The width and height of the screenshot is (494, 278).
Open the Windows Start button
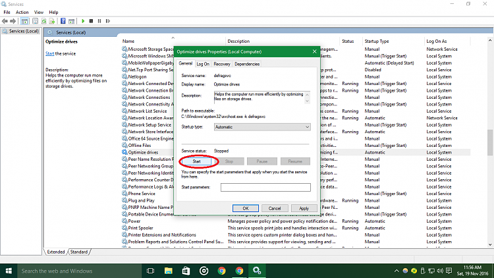click(x=9, y=271)
